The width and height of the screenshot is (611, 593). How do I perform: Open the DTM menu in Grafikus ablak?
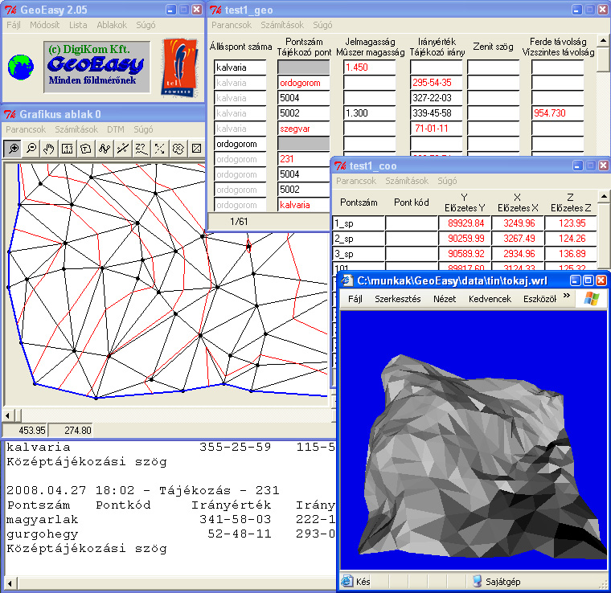click(x=116, y=129)
